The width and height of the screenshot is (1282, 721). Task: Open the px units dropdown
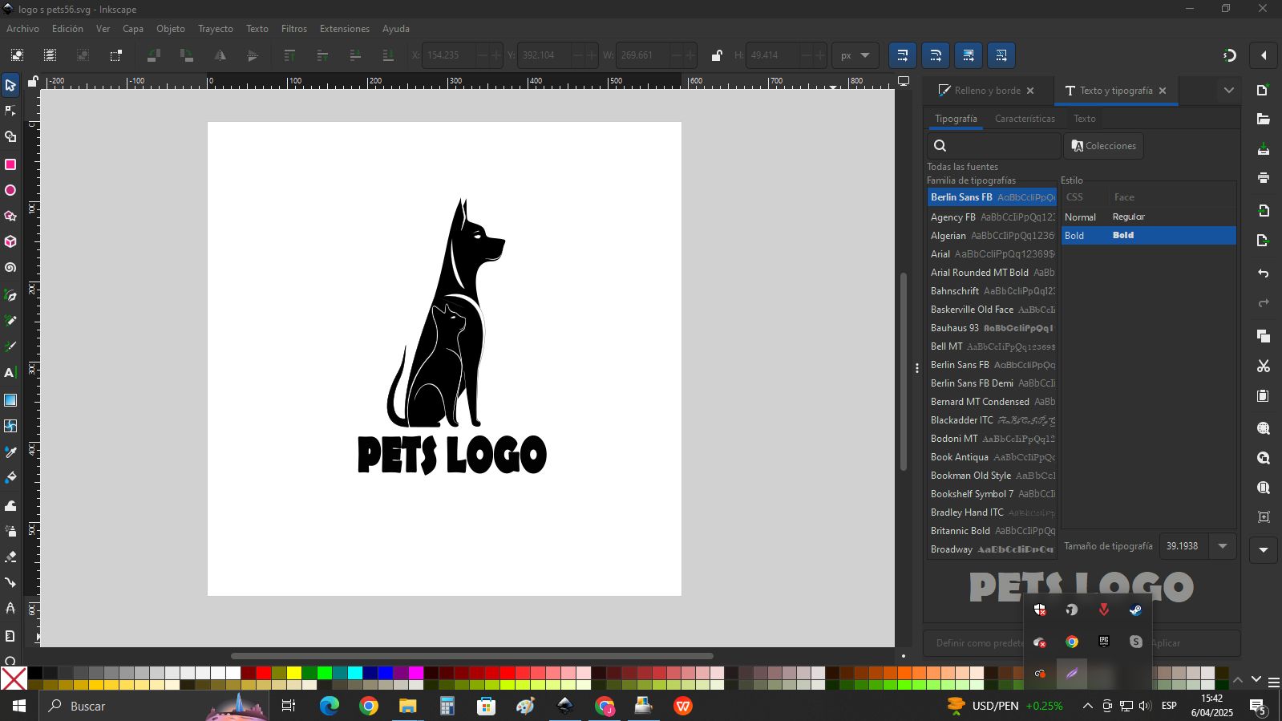(855, 55)
